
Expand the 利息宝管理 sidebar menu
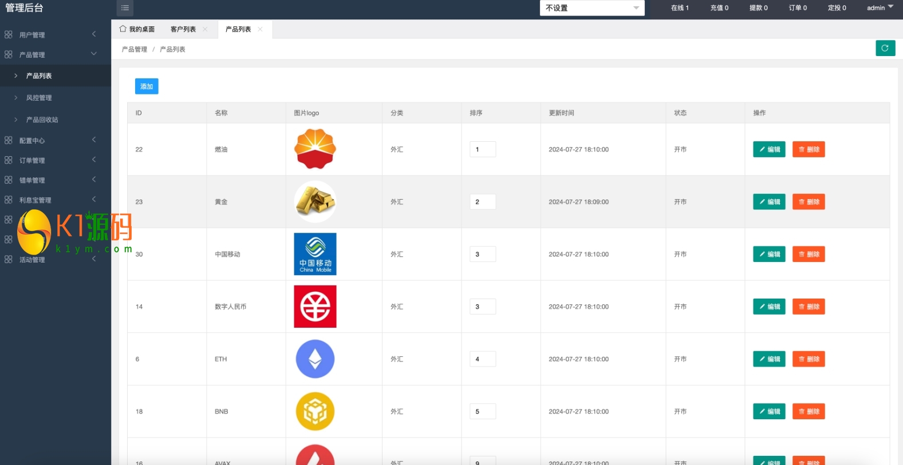(x=56, y=200)
